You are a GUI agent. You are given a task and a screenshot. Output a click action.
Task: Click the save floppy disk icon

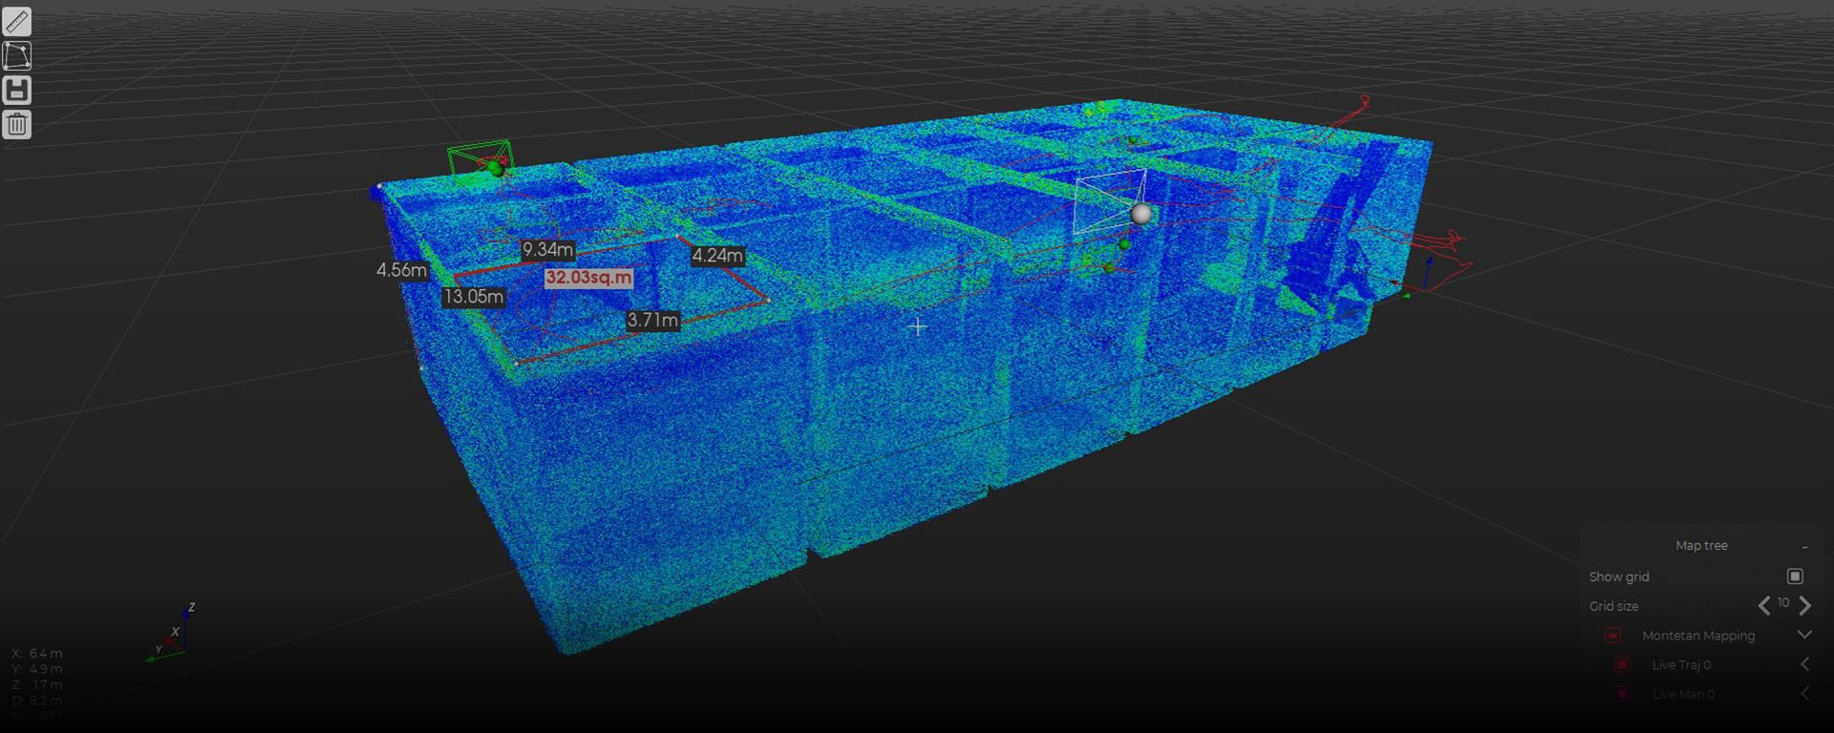17,91
